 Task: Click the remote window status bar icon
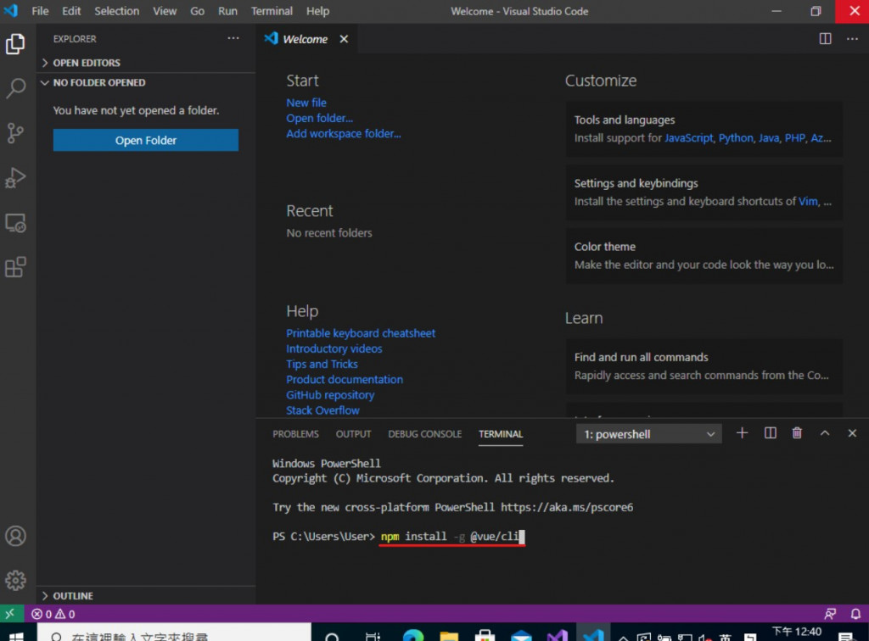coord(10,613)
